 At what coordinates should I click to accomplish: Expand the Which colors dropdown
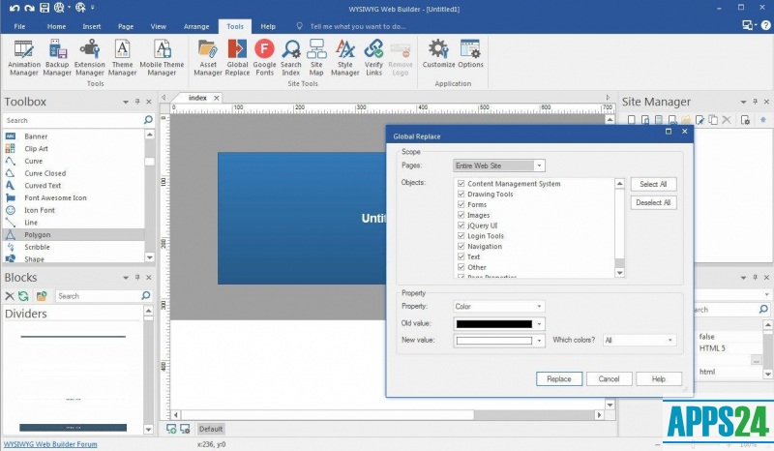tap(639, 341)
